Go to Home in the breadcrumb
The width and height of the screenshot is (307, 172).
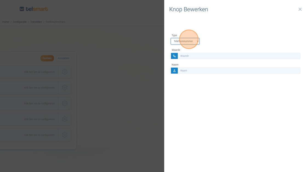point(6,22)
